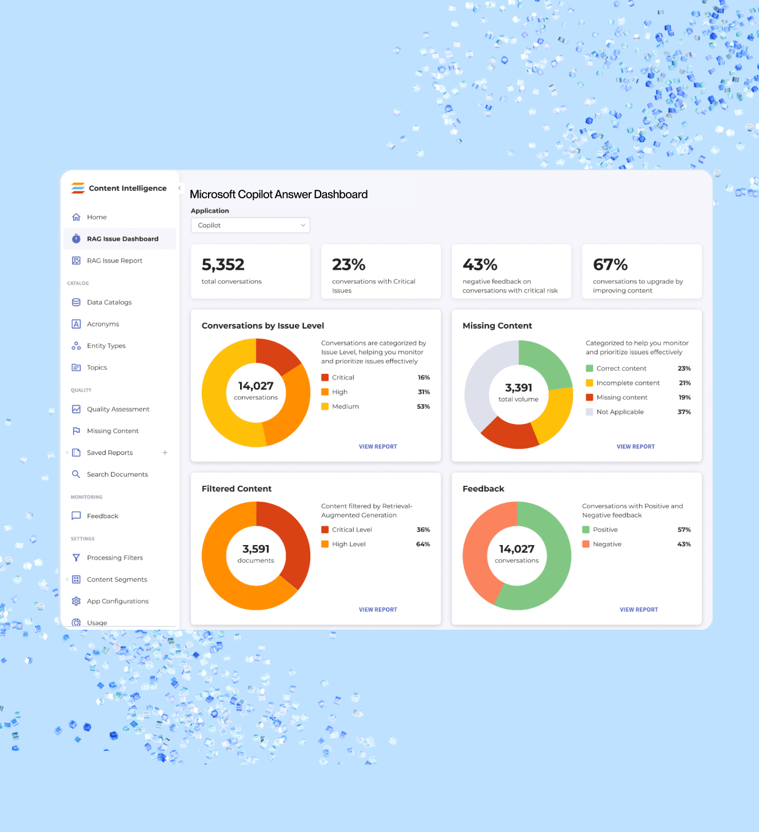Viewport: 759px width, 832px height.
Task: Collapse the sidebar with the chevron
Action: pyautogui.click(x=179, y=188)
